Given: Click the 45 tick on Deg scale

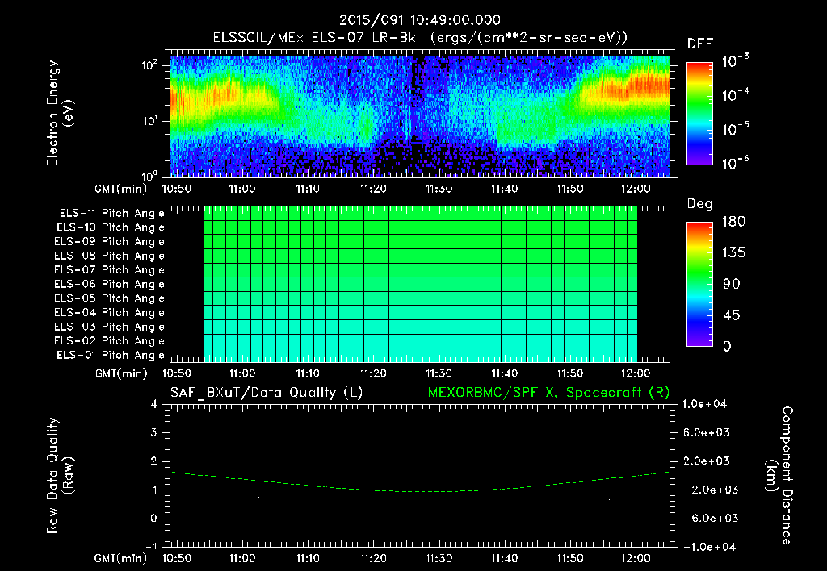Looking at the screenshot, I should (x=732, y=315).
